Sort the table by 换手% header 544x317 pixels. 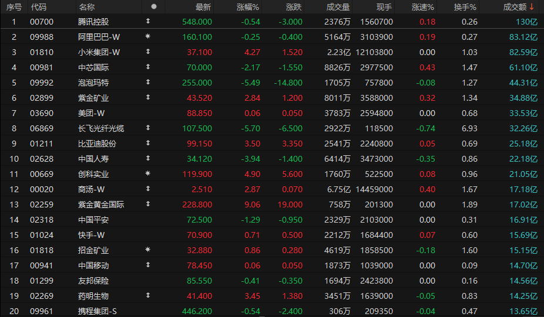[465, 7]
